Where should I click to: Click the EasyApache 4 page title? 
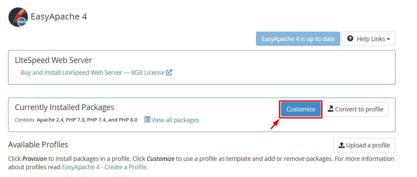(x=59, y=16)
